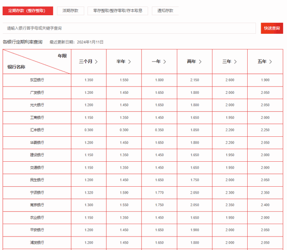The width and height of the screenshot is (287, 250).
Task: Select the 光大银行 row name
Action: point(37,105)
